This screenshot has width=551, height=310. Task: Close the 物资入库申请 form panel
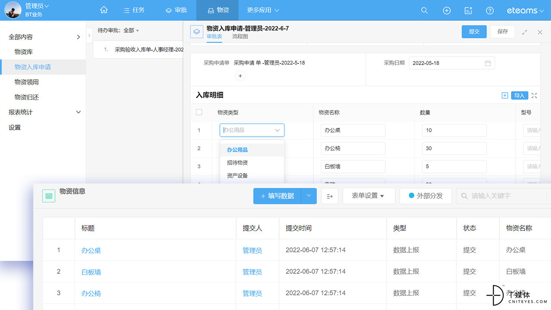pyautogui.click(x=540, y=32)
